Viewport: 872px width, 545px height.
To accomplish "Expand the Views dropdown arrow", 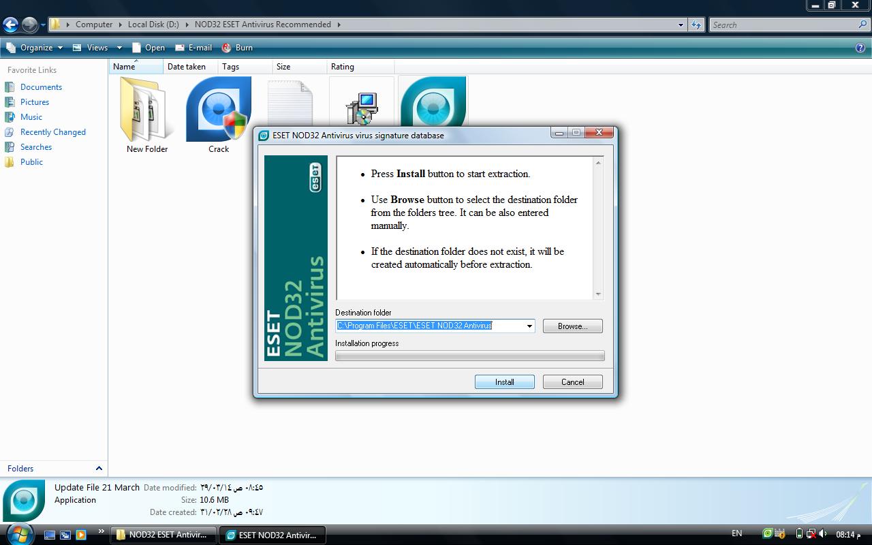I will [x=119, y=48].
